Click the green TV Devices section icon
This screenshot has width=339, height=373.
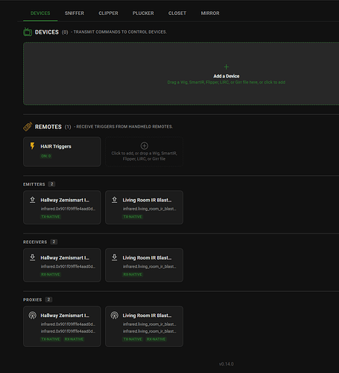click(28, 32)
